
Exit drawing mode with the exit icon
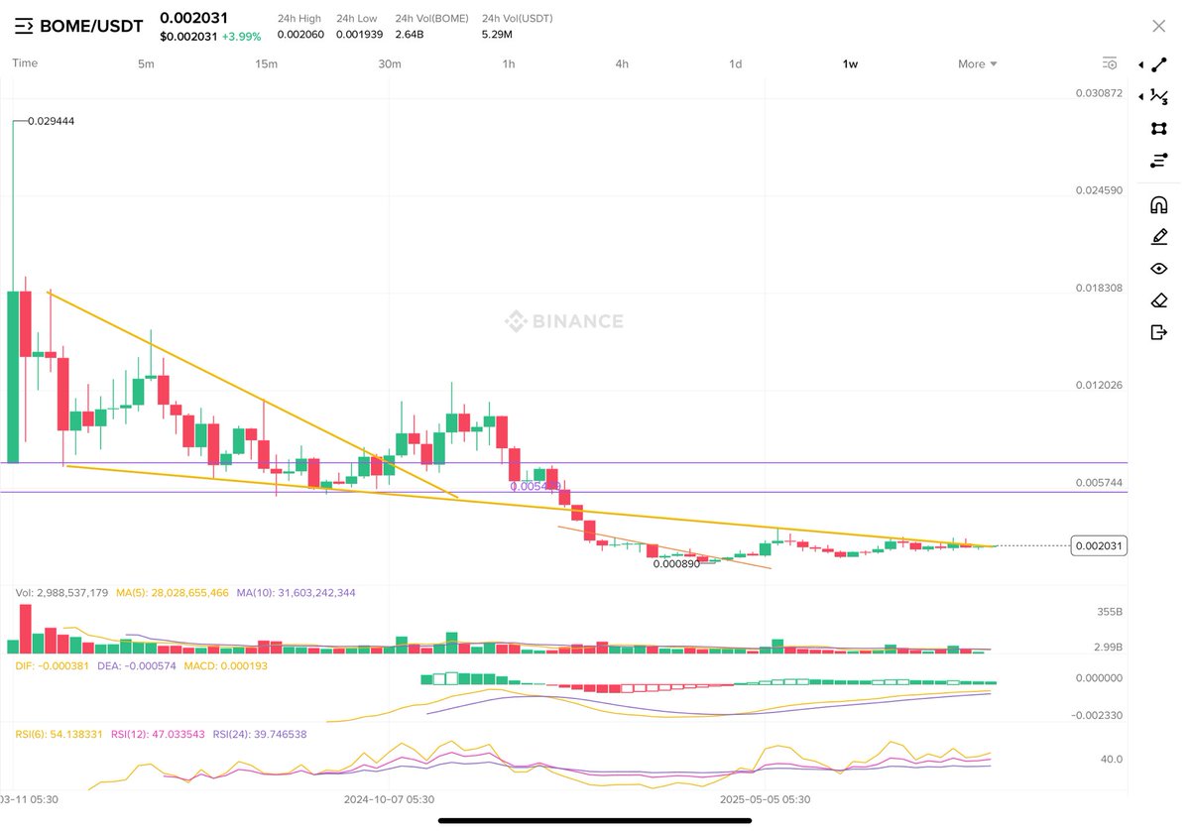1158,332
